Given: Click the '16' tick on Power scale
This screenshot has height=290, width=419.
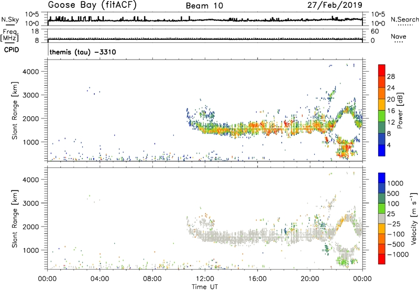Looking at the screenshot, I should pos(391,111).
